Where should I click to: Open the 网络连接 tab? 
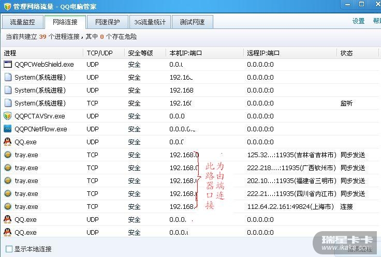(65, 22)
